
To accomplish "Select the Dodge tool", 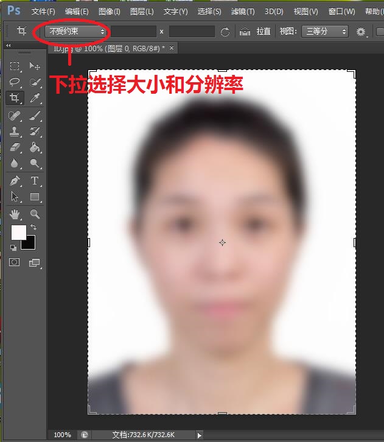I will 35,163.
